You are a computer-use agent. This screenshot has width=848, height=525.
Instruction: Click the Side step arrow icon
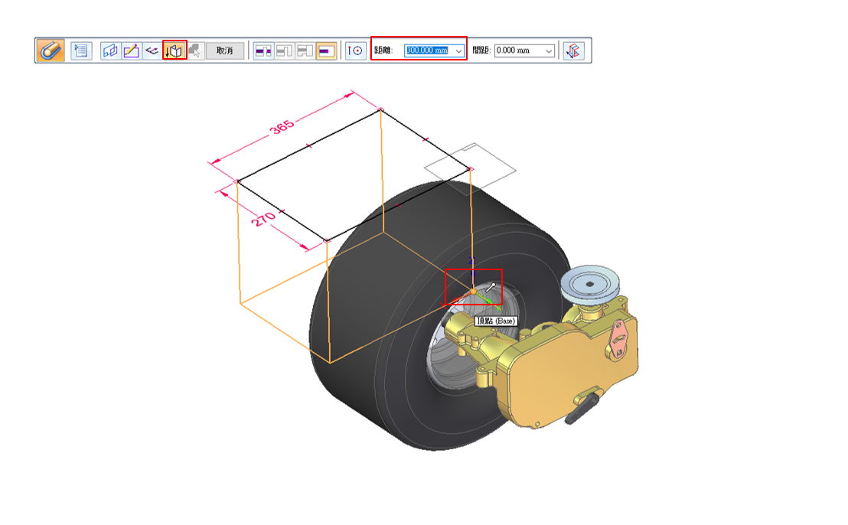click(x=152, y=51)
